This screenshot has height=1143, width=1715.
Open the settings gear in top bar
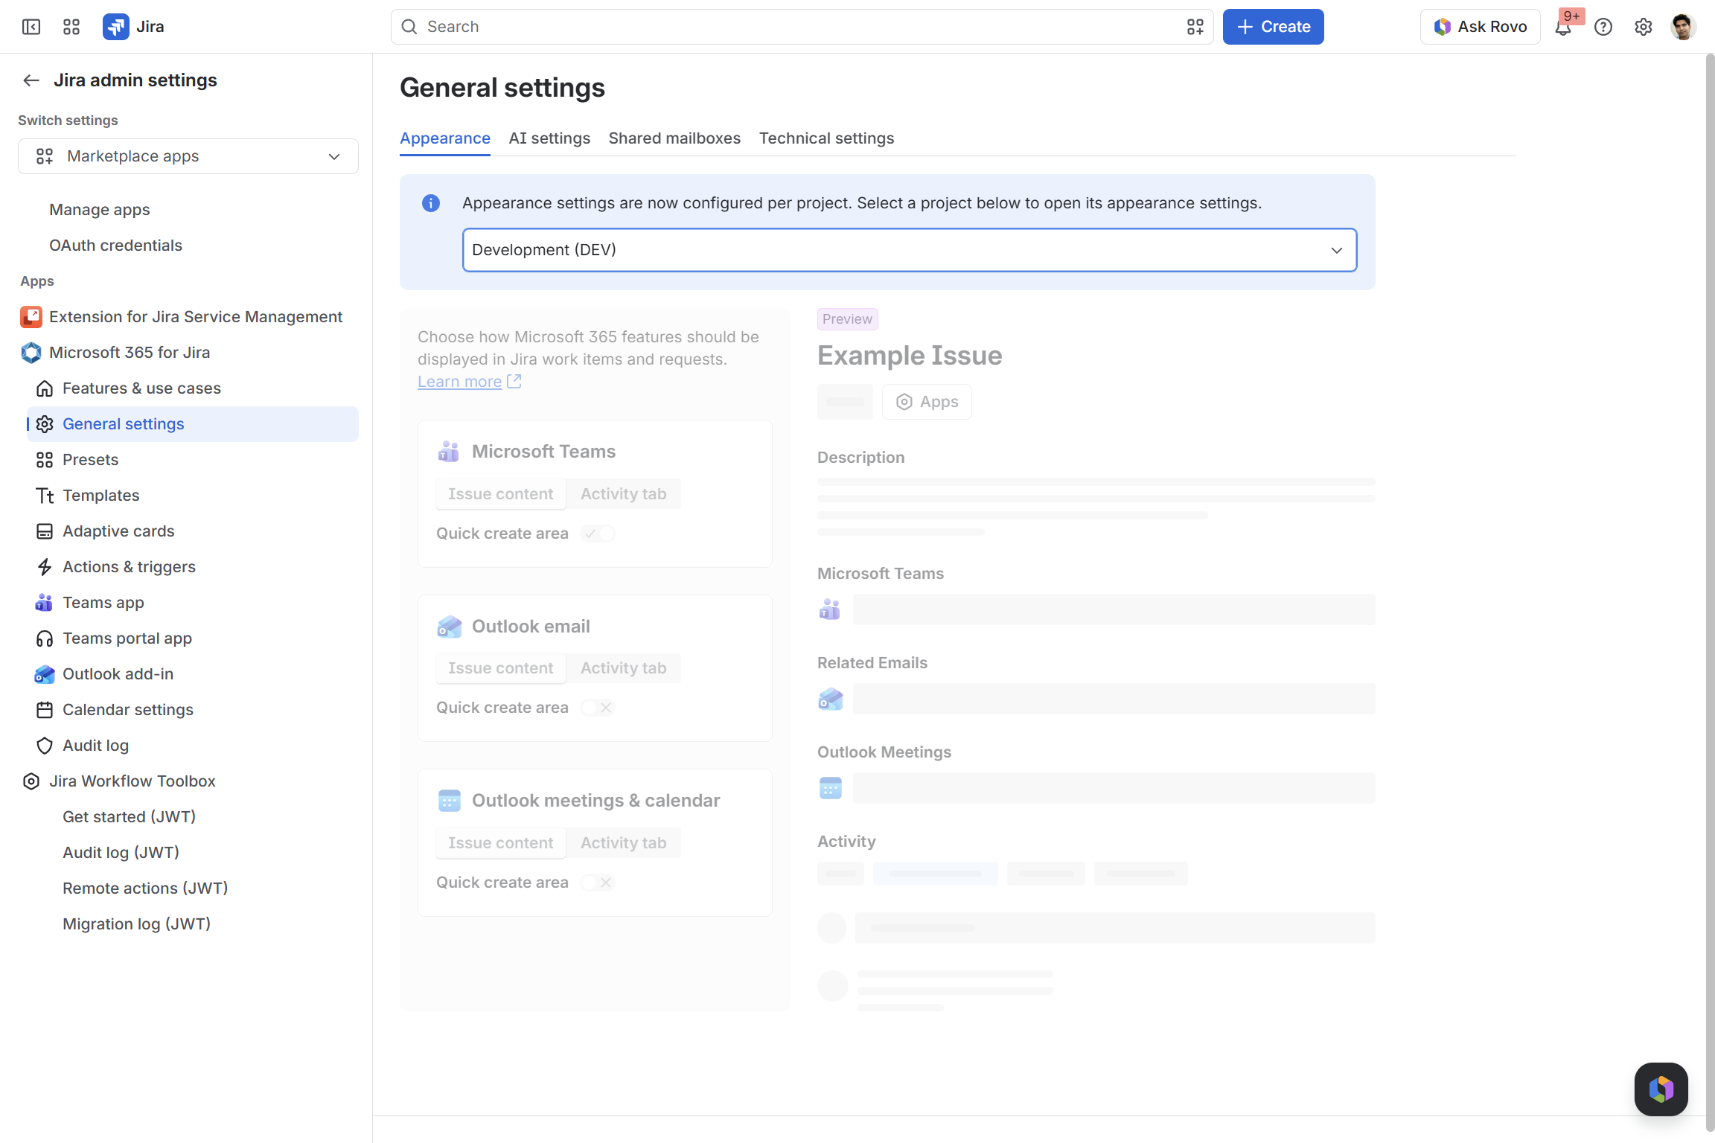[1644, 27]
